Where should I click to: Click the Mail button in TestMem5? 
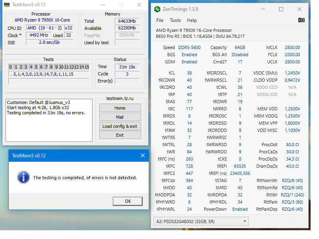click(x=120, y=117)
